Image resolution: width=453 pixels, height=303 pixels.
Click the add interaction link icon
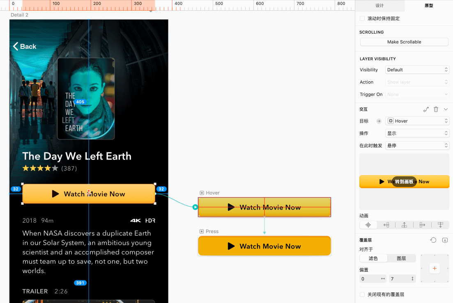426,109
